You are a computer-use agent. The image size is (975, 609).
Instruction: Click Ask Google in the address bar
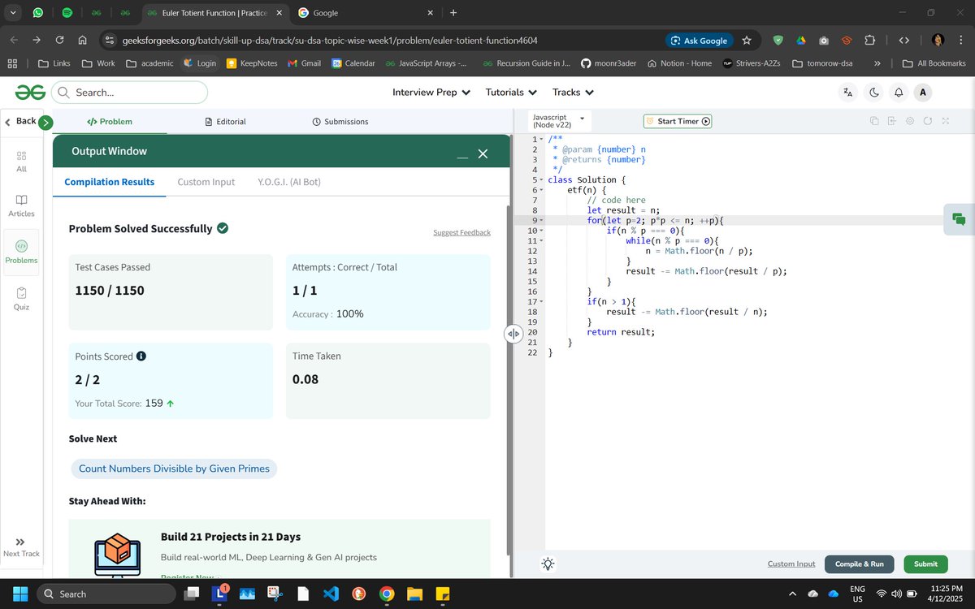(x=699, y=40)
